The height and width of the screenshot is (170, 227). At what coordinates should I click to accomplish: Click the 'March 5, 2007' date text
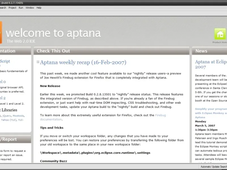point(205,126)
